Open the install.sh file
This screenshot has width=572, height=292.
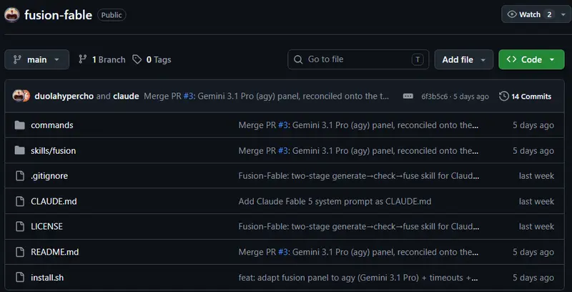47,278
